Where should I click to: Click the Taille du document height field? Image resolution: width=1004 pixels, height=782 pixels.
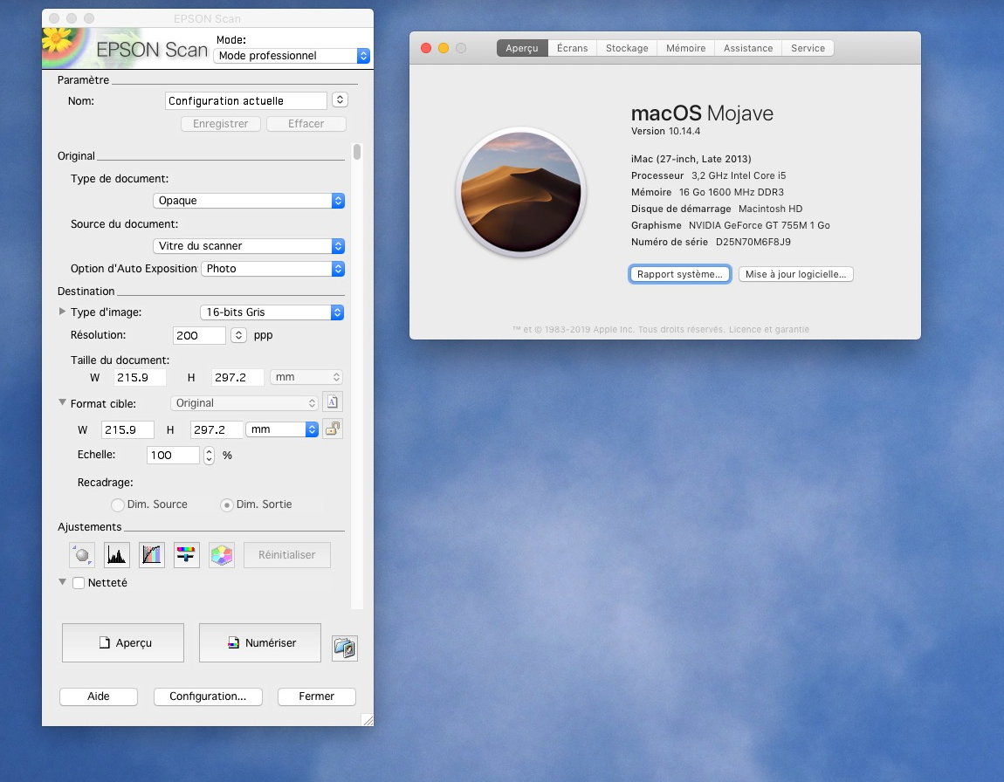tap(237, 378)
